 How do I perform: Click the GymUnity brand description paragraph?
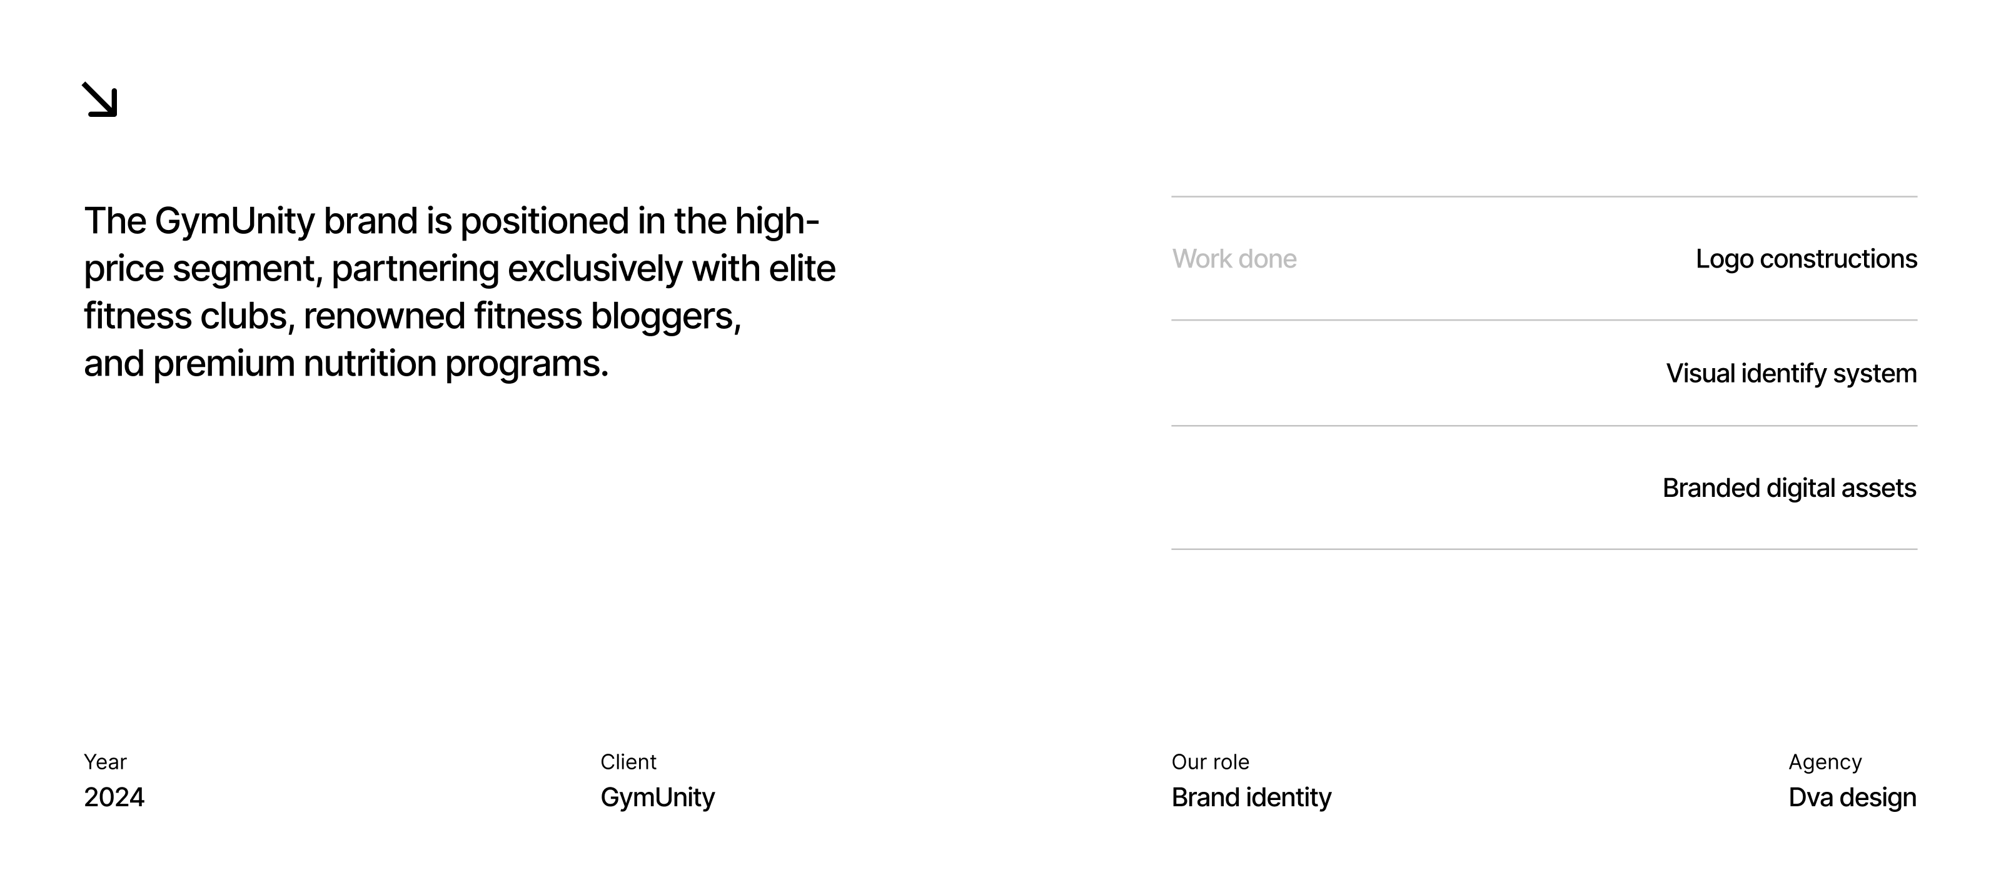[x=458, y=292]
